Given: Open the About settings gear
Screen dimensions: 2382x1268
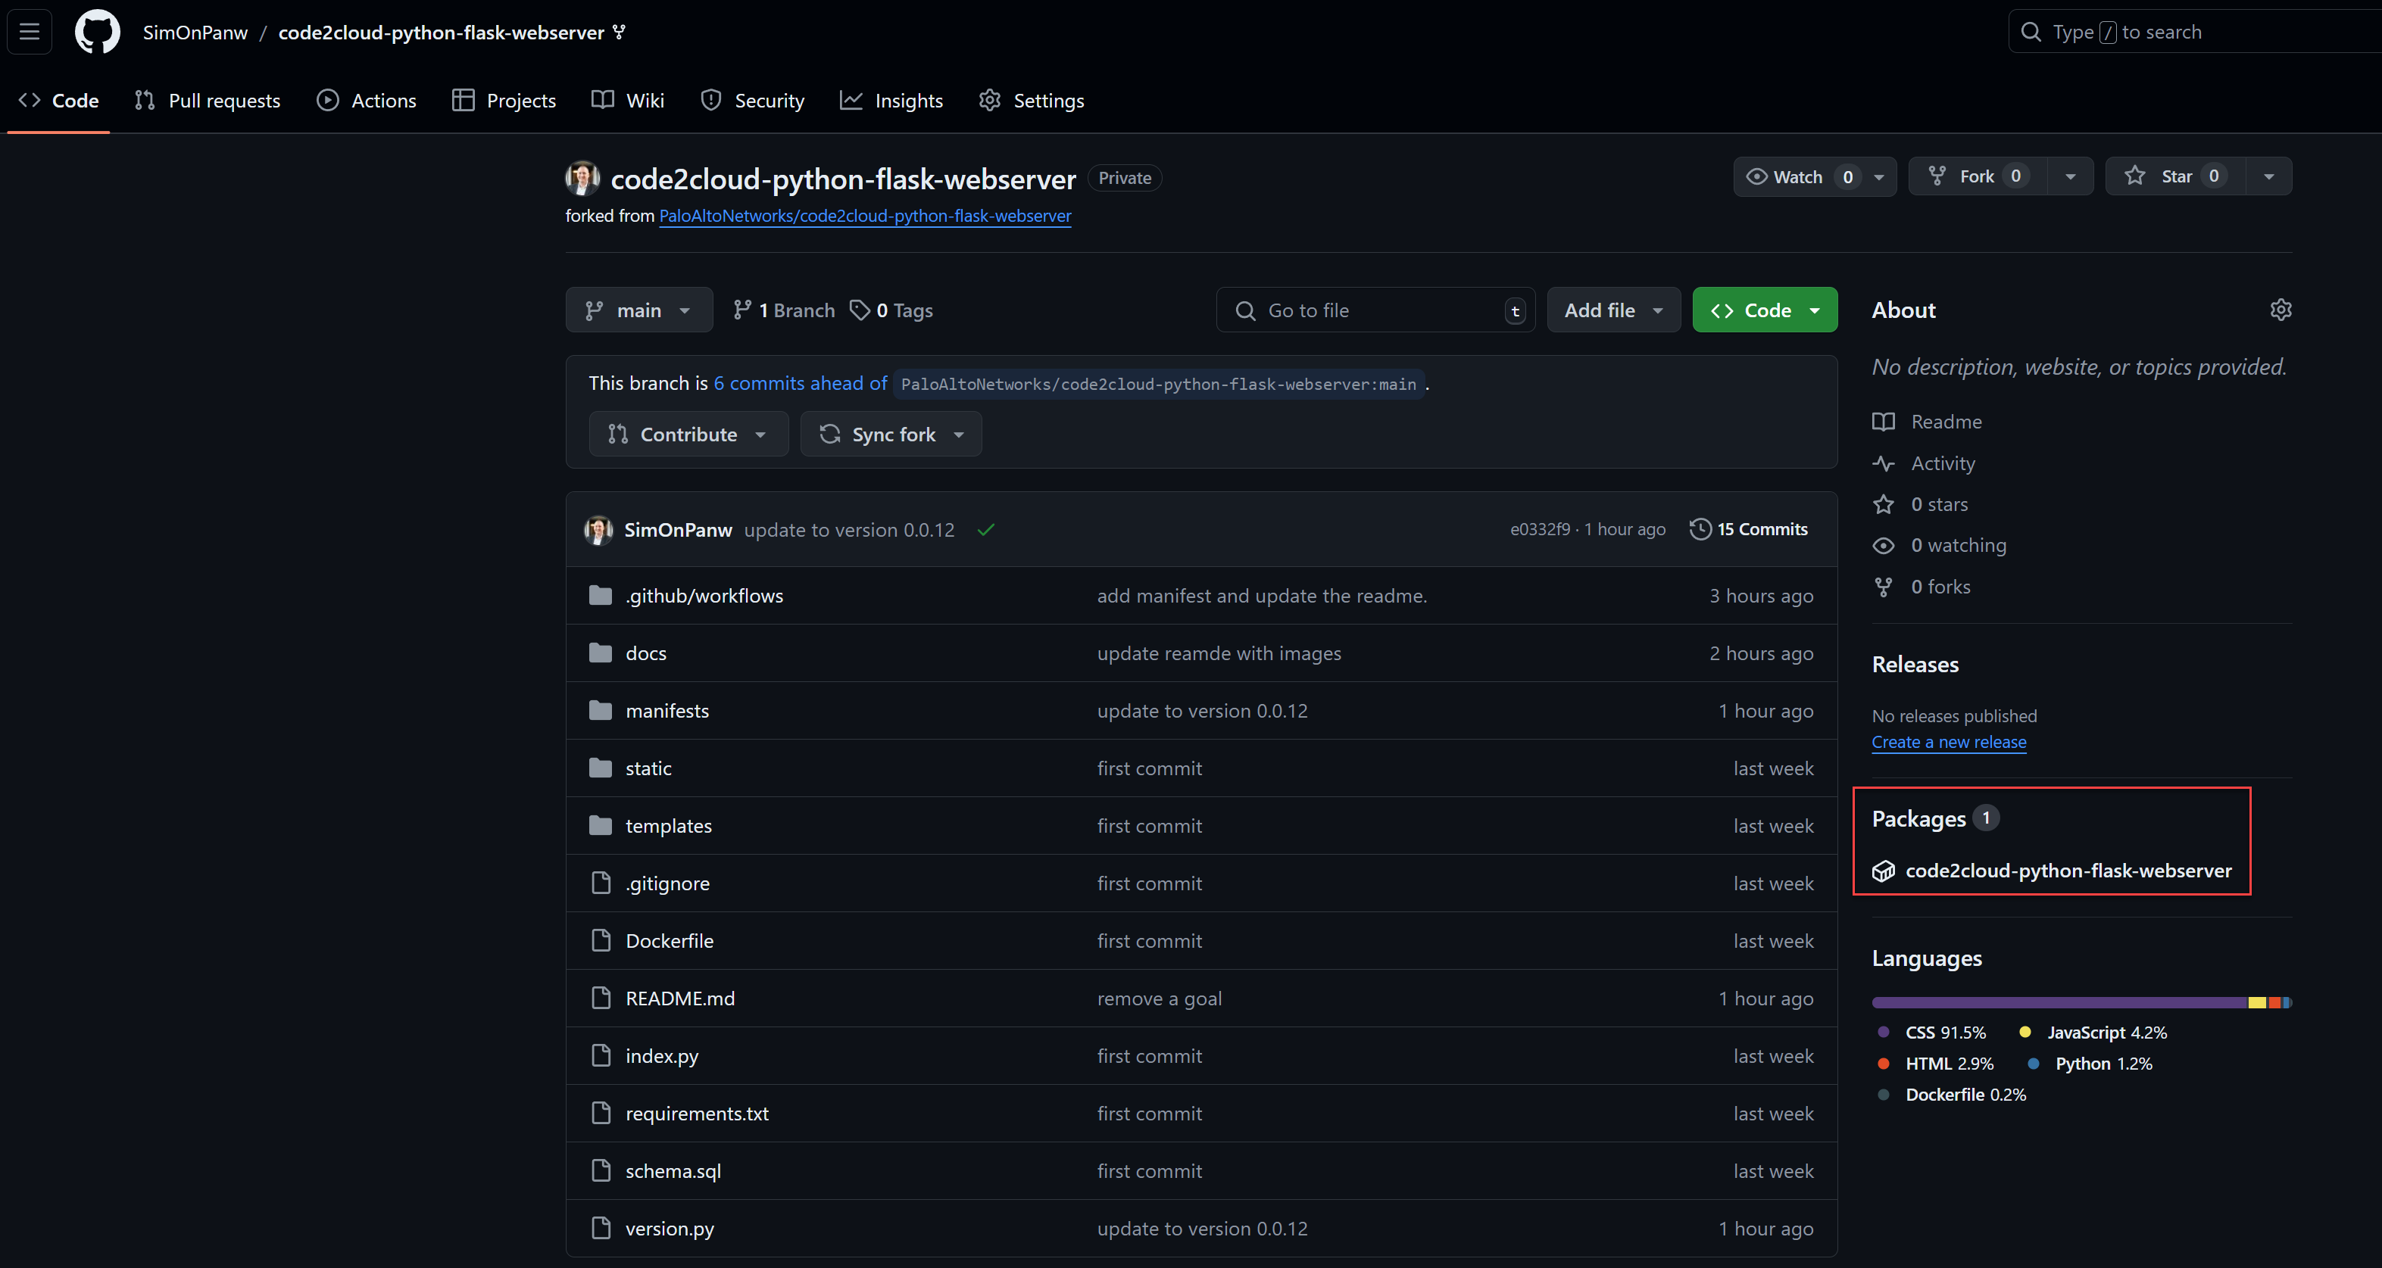Looking at the screenshot, I should click(x=2281, y=310).
